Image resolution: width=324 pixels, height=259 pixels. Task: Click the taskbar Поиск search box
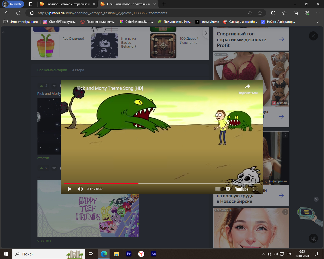click(49, 254)
